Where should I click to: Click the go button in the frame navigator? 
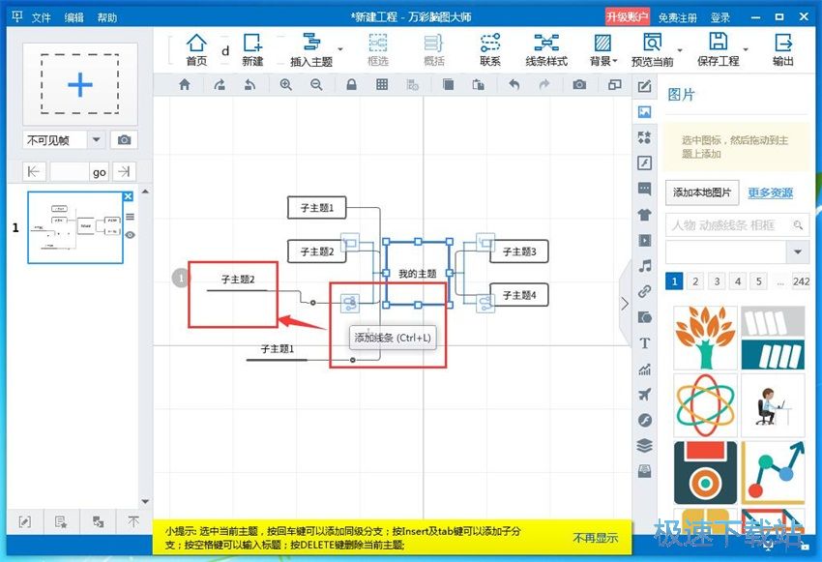99,171
